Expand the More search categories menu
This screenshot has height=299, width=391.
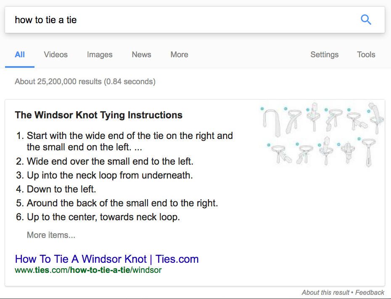(x=179, y=55)
